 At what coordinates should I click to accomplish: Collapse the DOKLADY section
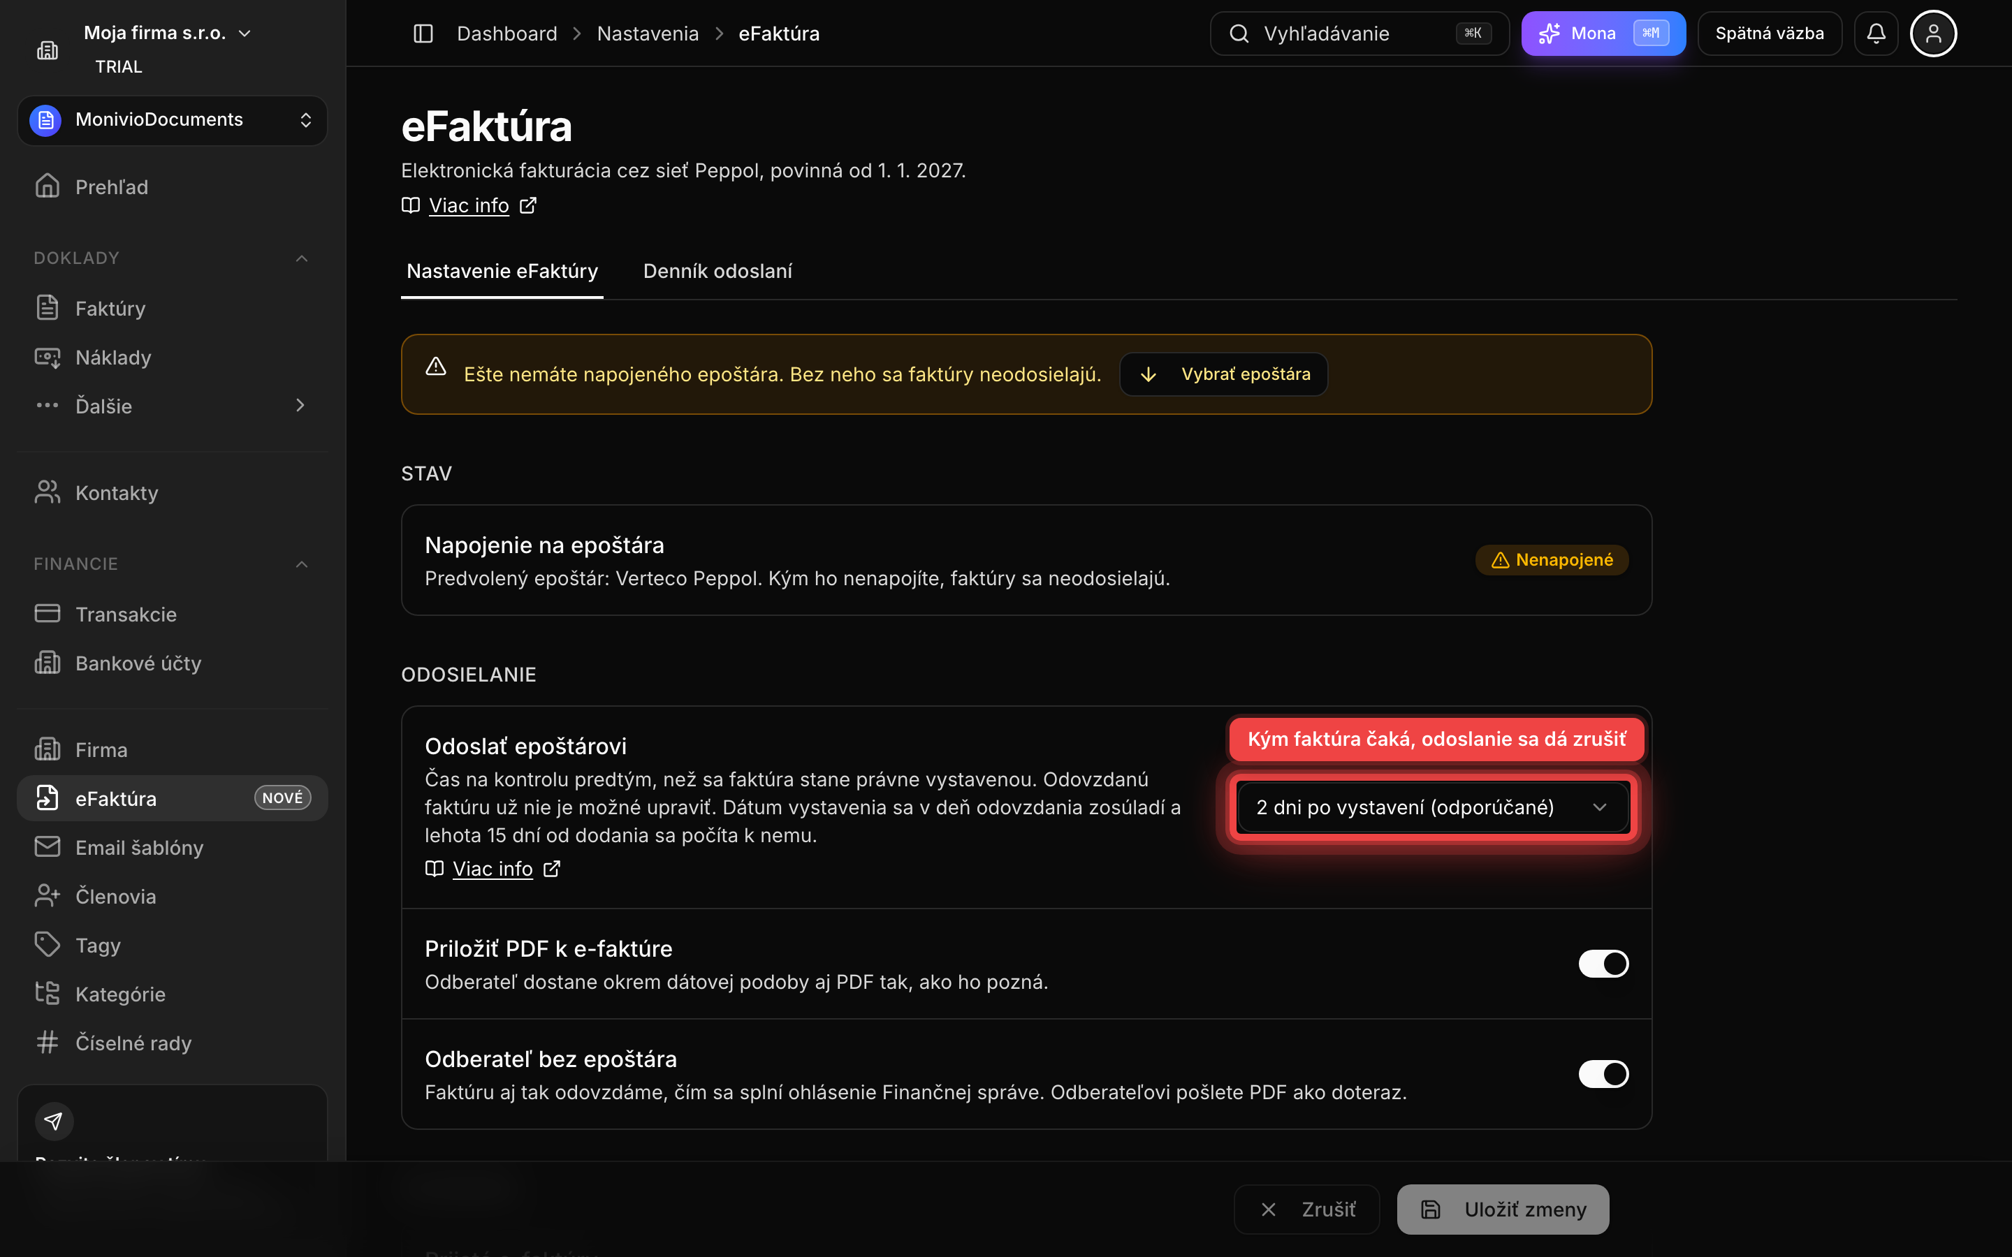click(302, 258)
